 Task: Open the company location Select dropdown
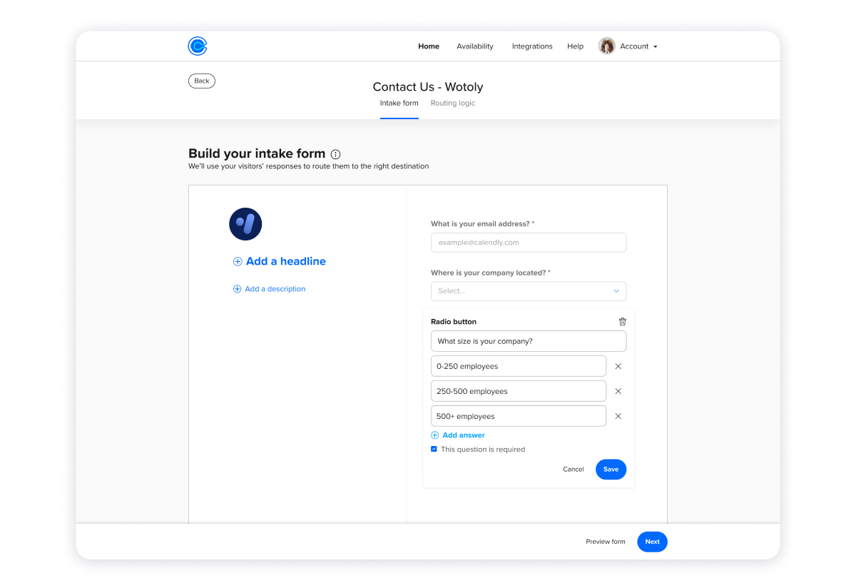point(529,291)
